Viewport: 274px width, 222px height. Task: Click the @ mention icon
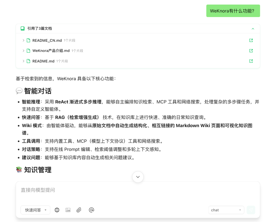(x=91, y=210)
